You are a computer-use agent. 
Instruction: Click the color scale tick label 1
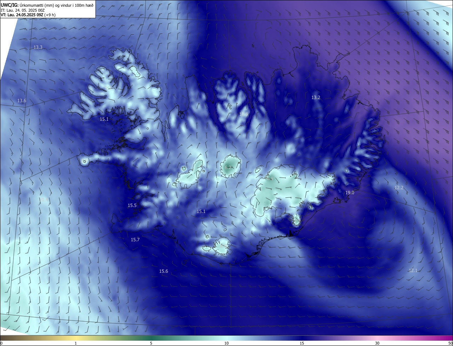coord(76,343)
